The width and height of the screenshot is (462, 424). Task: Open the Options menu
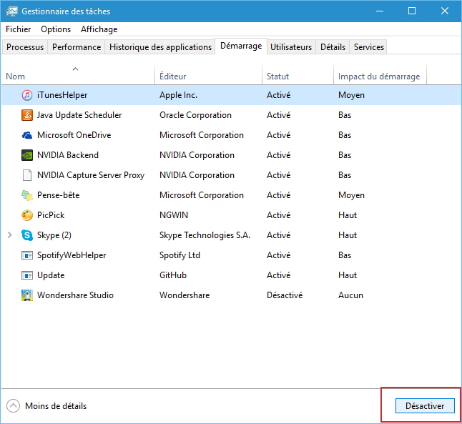(x=56, y=29)
